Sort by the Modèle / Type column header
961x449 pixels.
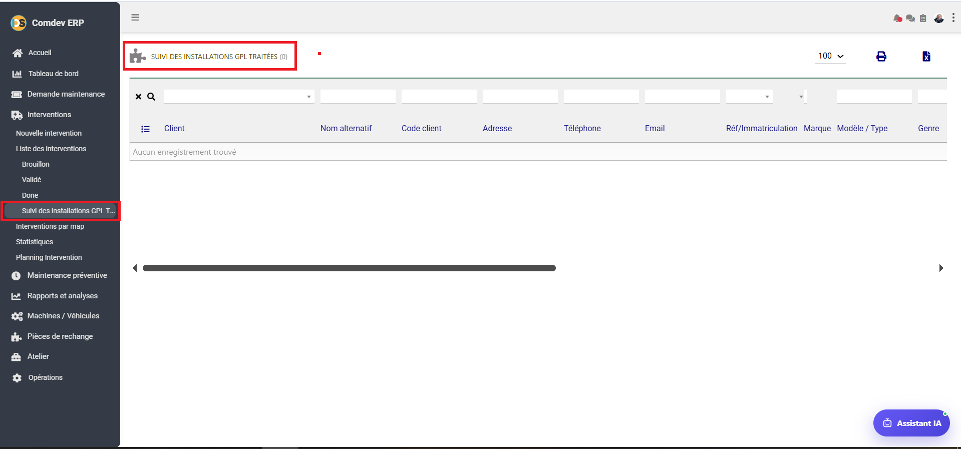pos(862,129)
